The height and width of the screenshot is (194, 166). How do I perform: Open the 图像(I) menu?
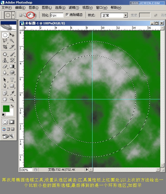coord(33,8)
